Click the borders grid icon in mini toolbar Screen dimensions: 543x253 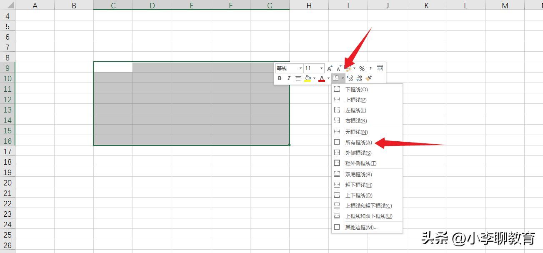pos(335,78)
